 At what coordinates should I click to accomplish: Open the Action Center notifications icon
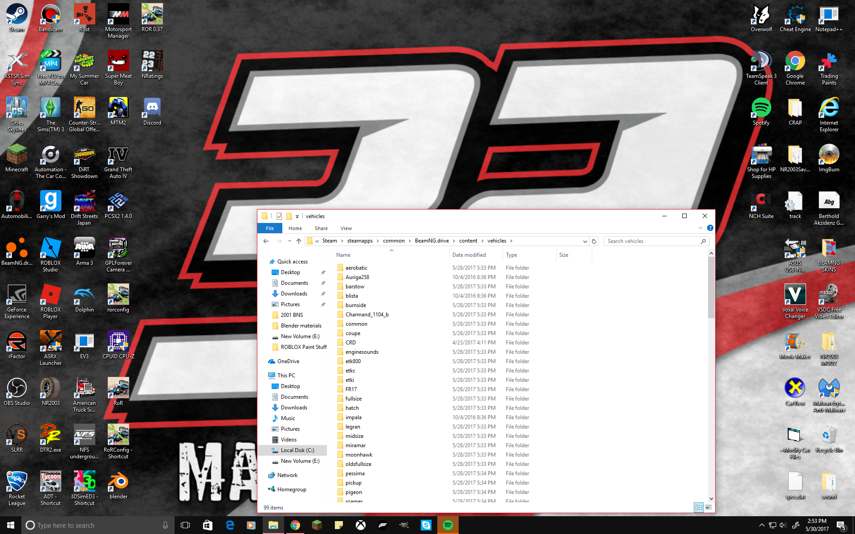click(842, 525)
